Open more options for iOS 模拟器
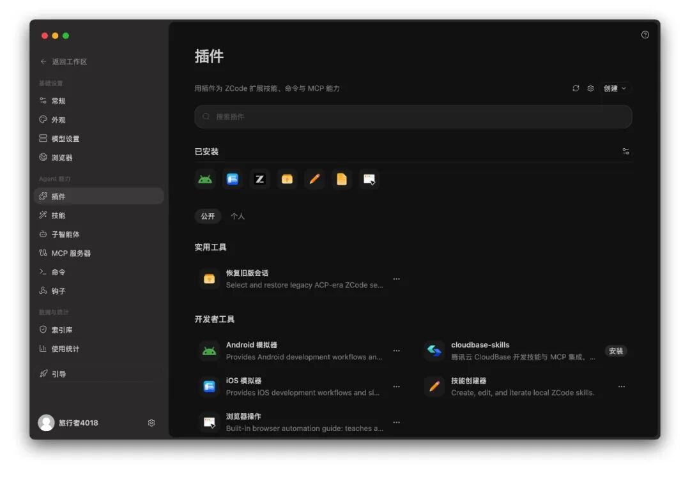Screen dimensions: 690x479 [x=397, y=386]
